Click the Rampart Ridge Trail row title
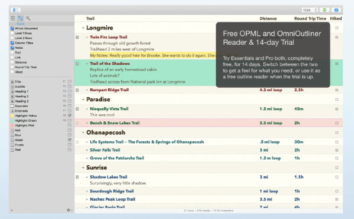354x219 pixels. pyautogui.click(x=109, y=90)
